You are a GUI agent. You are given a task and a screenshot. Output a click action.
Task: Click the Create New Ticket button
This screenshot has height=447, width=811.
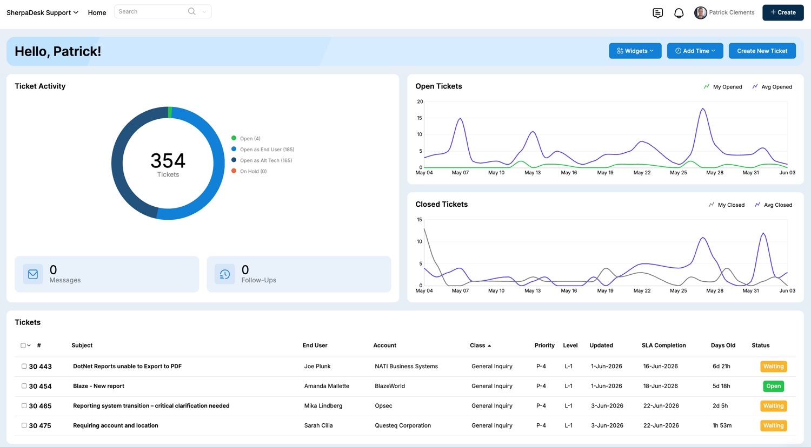point(762,51)
